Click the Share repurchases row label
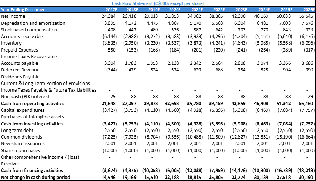316x181 pixels. (x=21, y=150)
